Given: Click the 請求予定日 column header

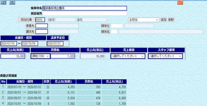Looking at the screenshot, I should point(58,38).
